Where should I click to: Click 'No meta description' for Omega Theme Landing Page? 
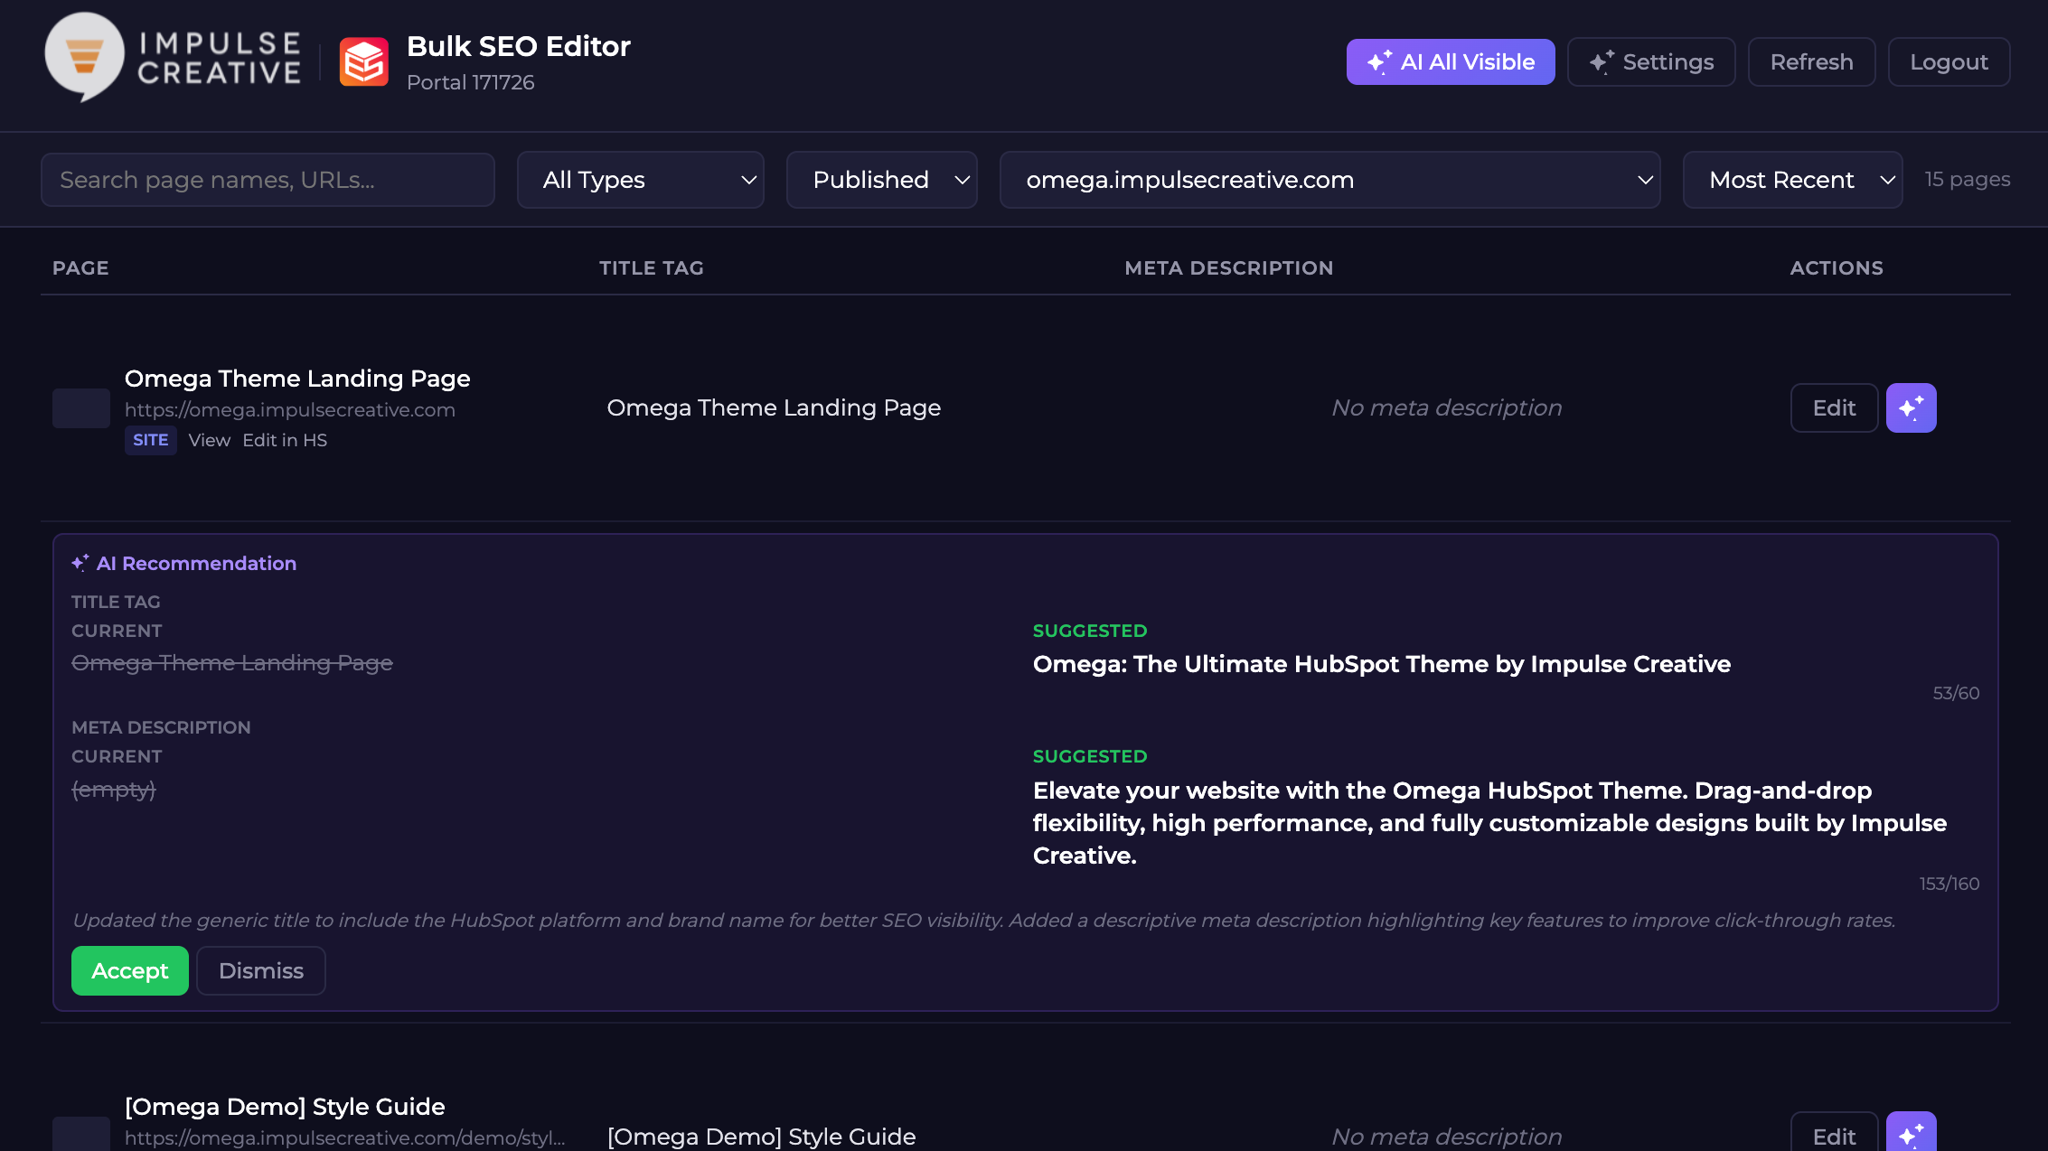1446,407
